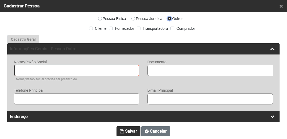The width and height of the screenshot is (287, 139).
Task: Enable the Cliente checkbox
Action: [91, 28]
